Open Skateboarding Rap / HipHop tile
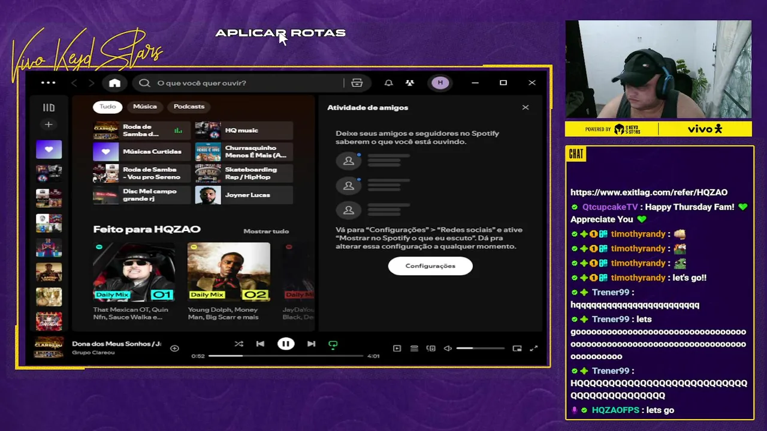 pos(244,174)
